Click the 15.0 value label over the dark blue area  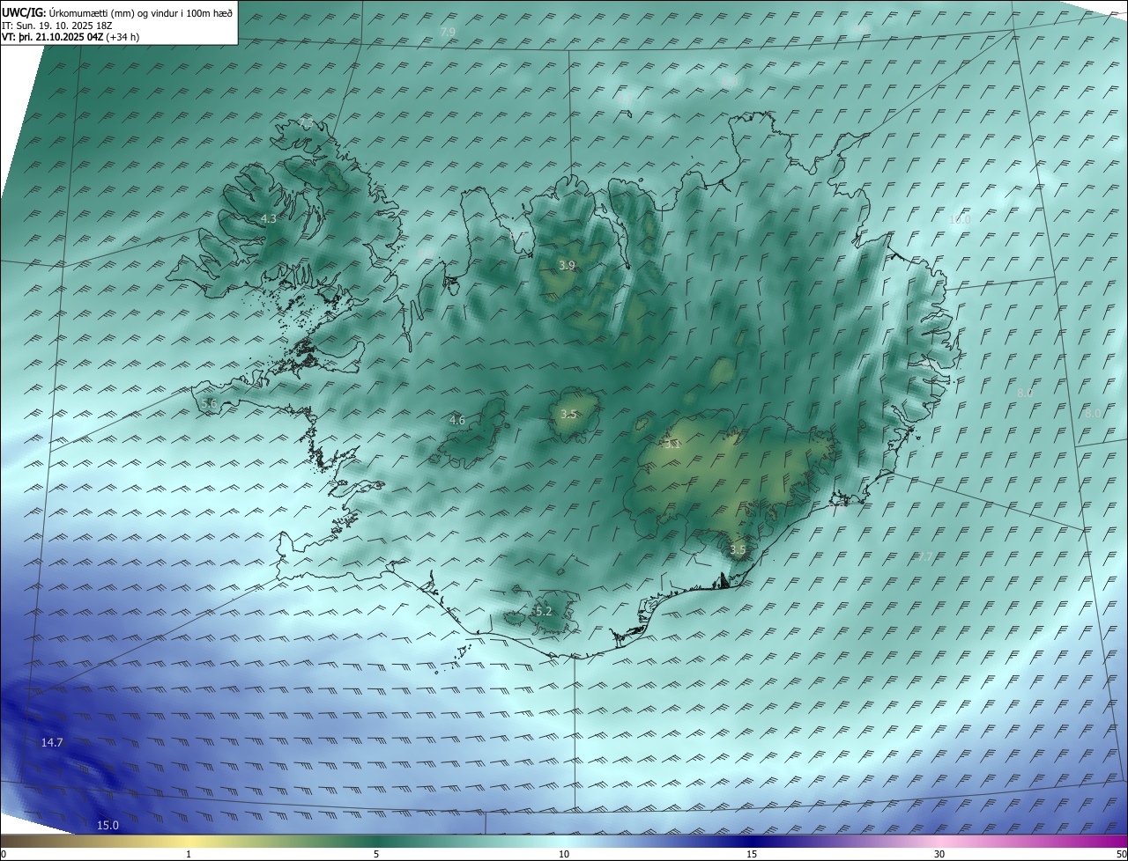[108, 826]
